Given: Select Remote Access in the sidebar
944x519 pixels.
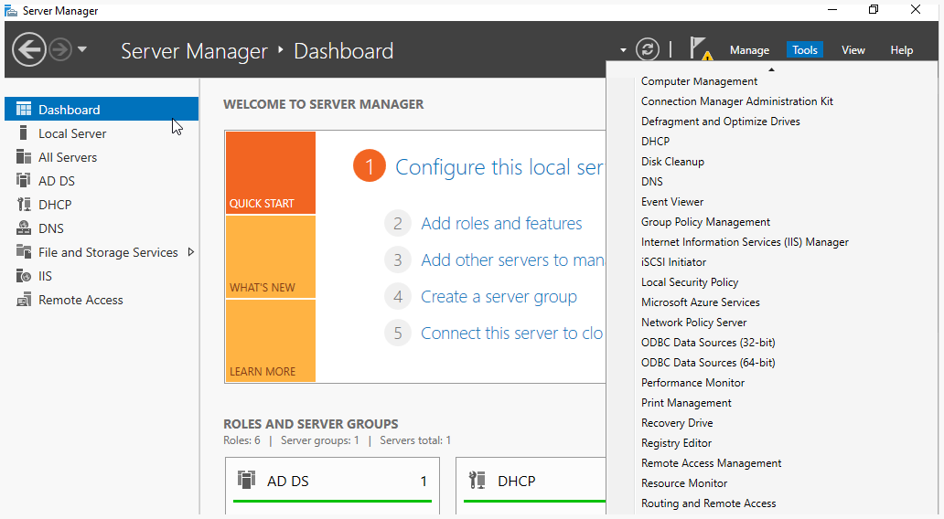Looking at the screenshot, I should [102, 300].
